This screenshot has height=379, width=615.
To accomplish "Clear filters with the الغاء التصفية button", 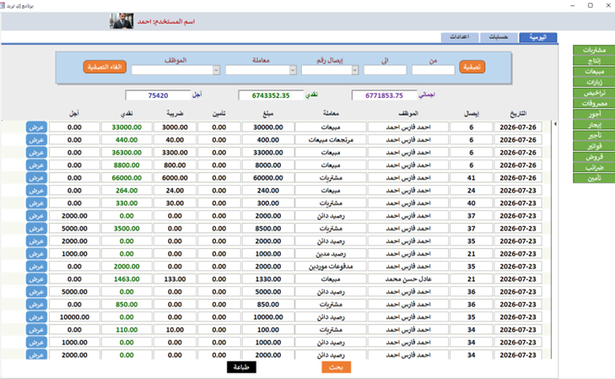I will [x=105, y=67].
